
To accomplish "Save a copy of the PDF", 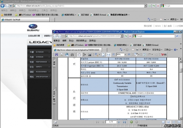I will pyautogui.click(x=57, y=54).
